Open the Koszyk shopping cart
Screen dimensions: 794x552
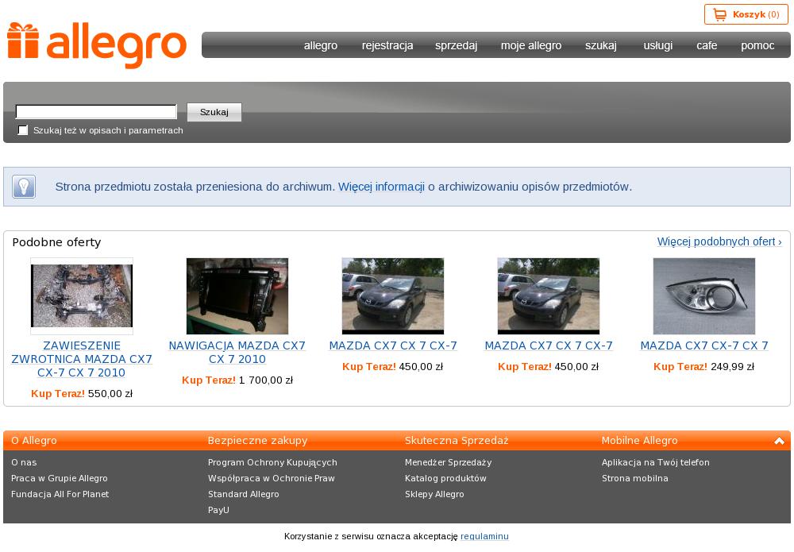click(x=746, y=14)
